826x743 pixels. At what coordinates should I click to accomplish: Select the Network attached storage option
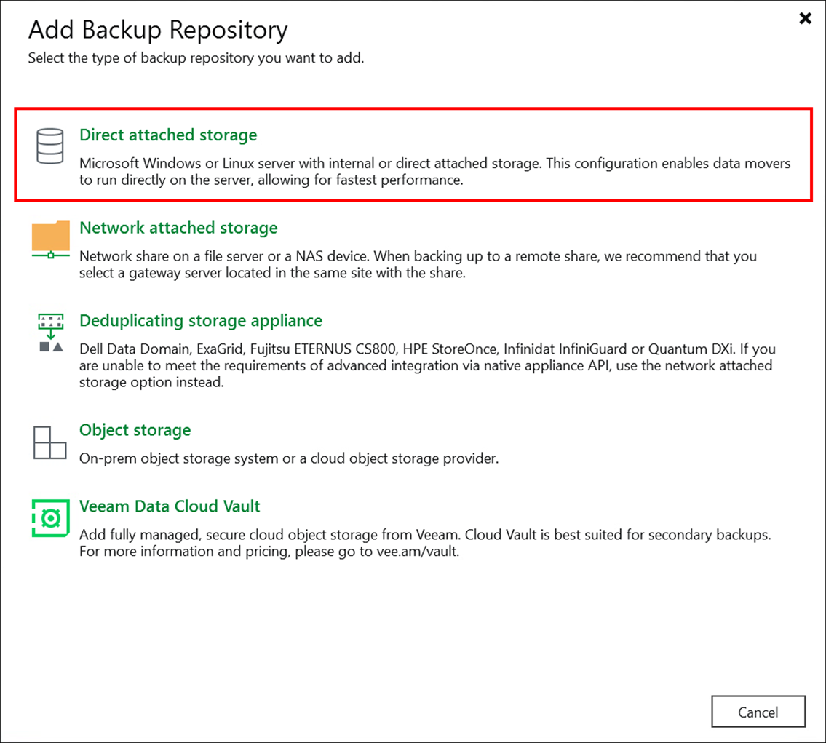pyautogui.click(x=178, y=228)
